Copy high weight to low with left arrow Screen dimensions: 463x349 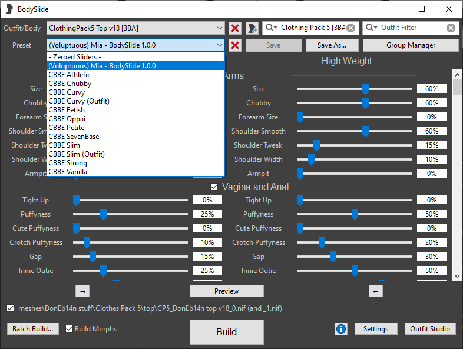[x=376, y=291]
